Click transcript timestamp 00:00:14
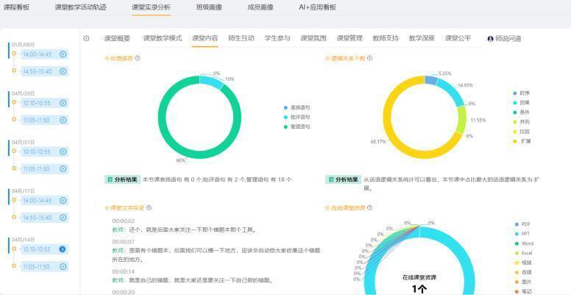The height and width of the screenshot is (295, 571). point(124,271)
